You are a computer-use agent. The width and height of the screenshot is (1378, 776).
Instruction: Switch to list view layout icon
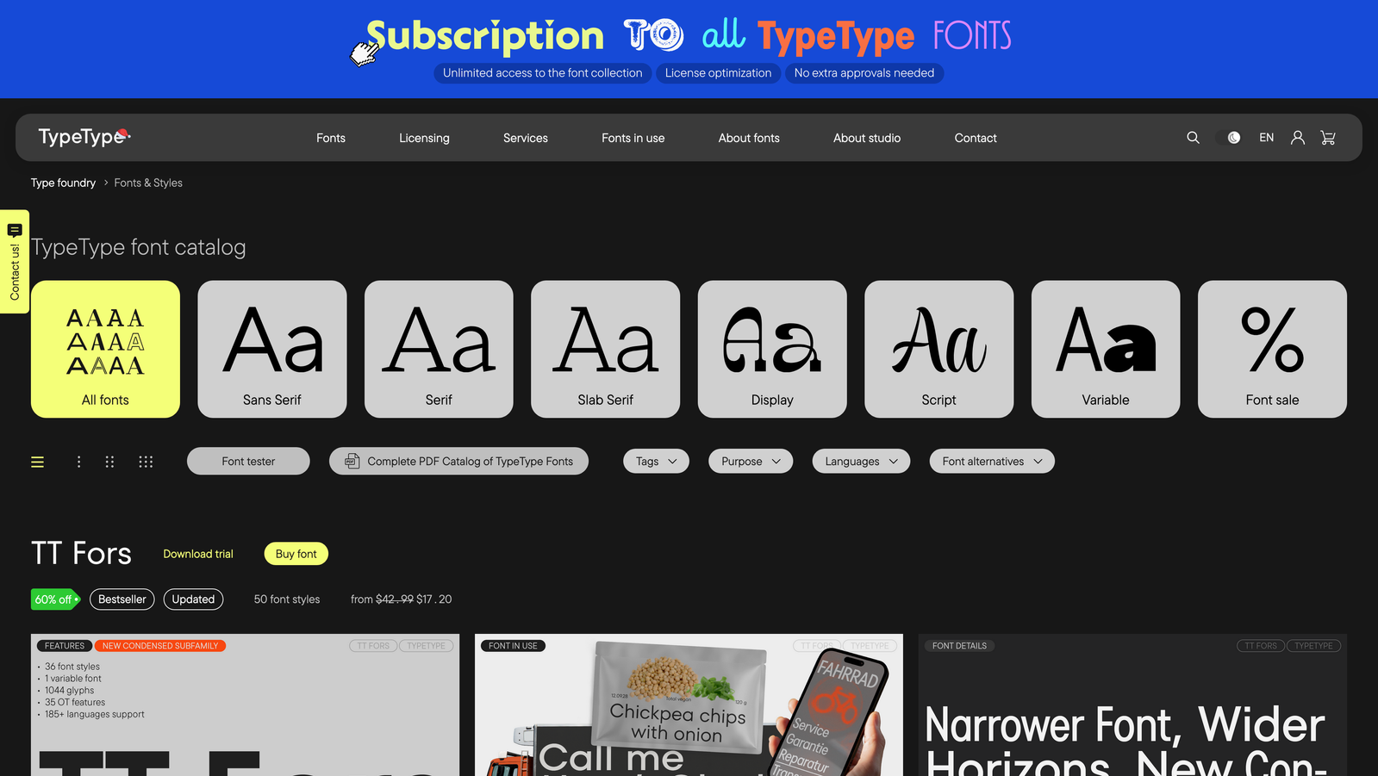click(37, 462)
